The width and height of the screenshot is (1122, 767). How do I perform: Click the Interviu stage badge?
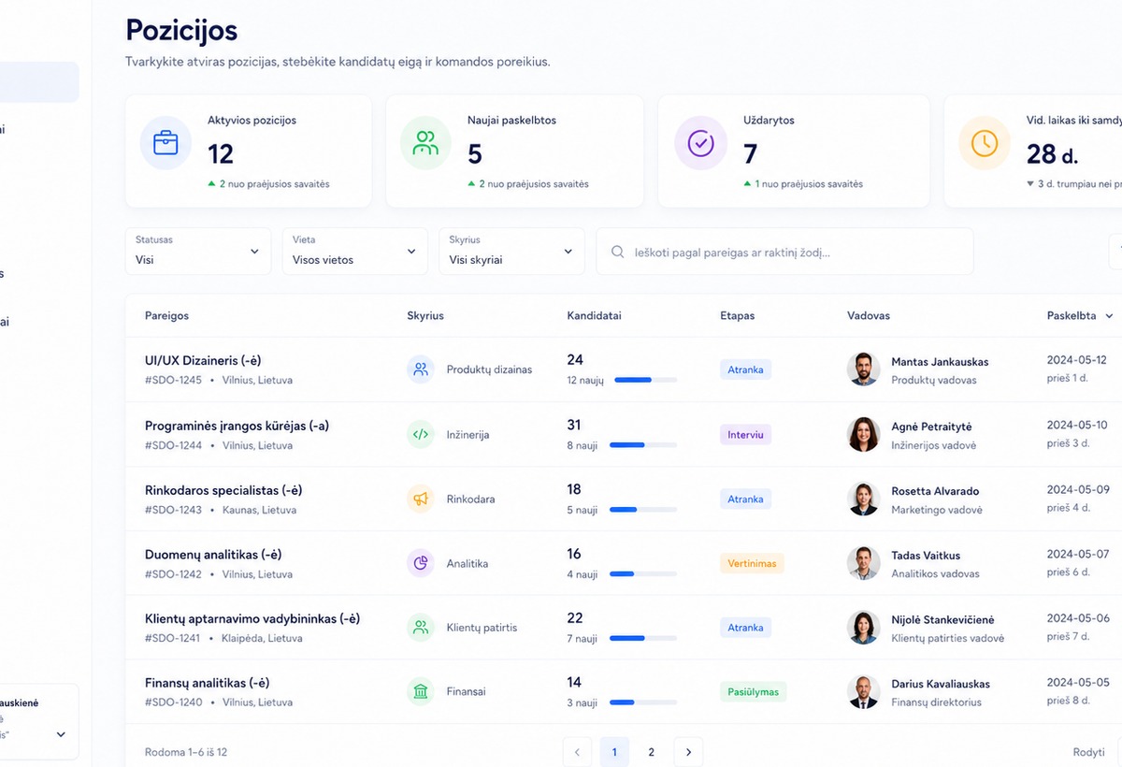(x=745, y=434)
